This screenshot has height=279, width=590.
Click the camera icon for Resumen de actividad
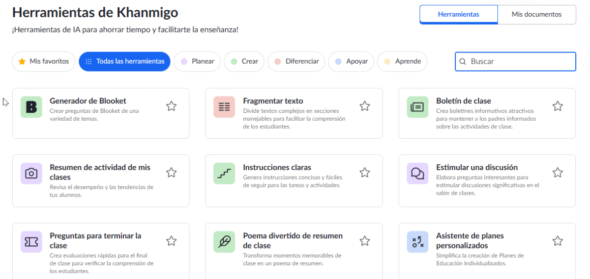point(31,174)
